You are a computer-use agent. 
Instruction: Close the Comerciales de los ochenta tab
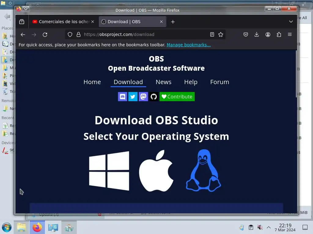[x=93, y=22]
